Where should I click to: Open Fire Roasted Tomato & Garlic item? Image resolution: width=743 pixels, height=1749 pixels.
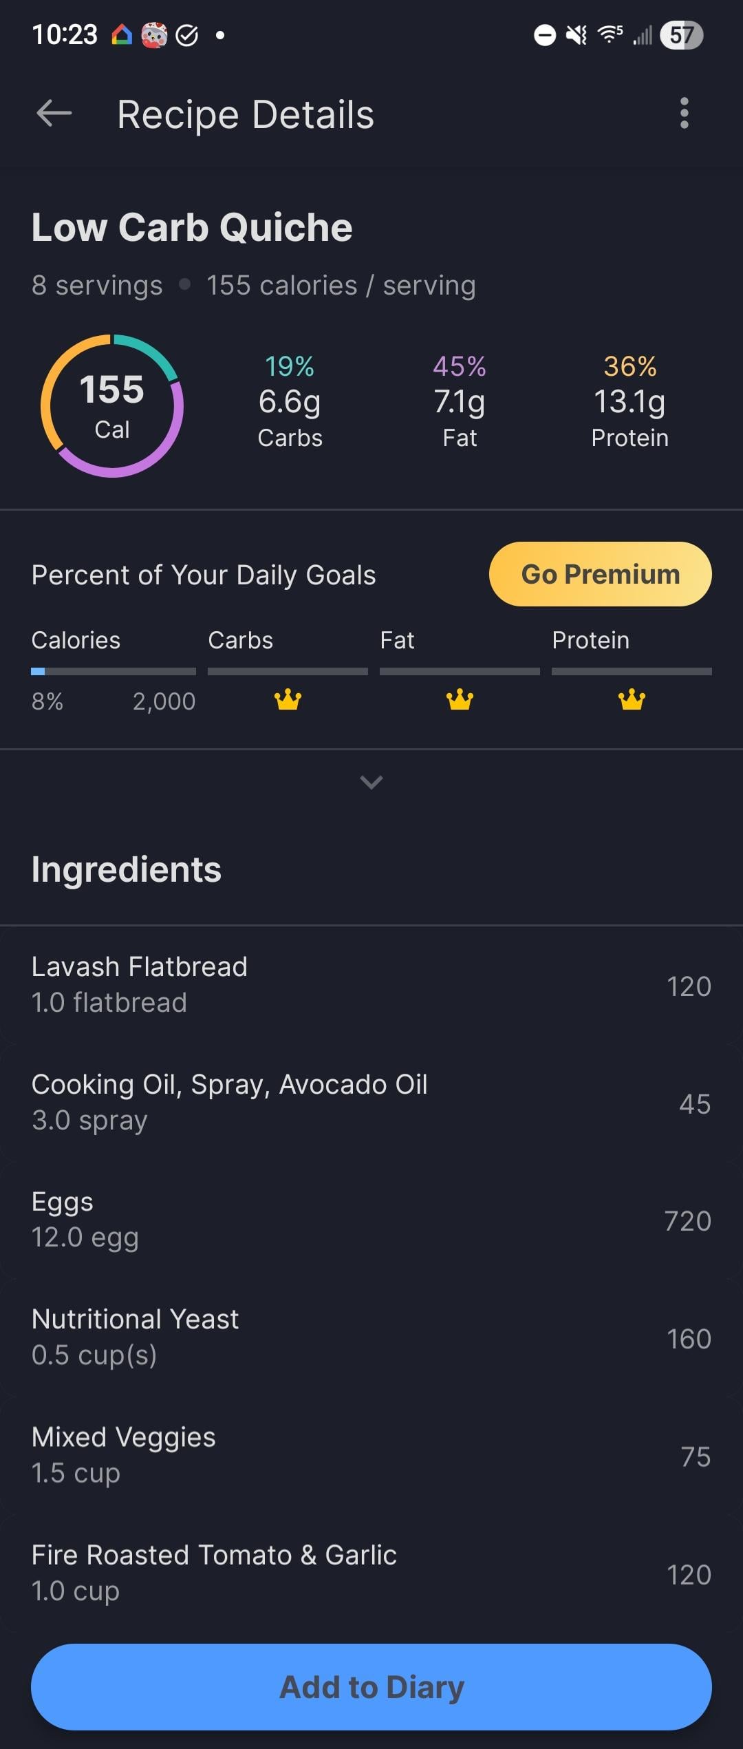coord(371,1573)
